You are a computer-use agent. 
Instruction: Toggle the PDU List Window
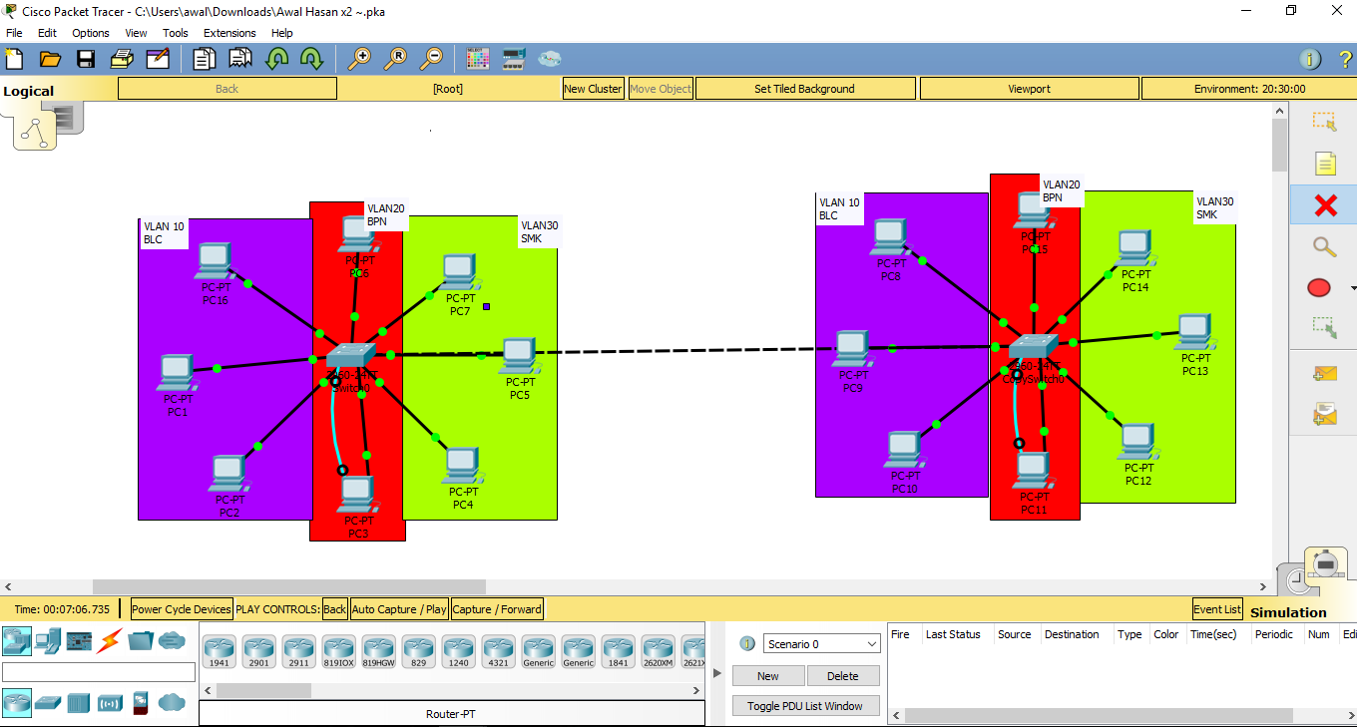tap(805, 705)
